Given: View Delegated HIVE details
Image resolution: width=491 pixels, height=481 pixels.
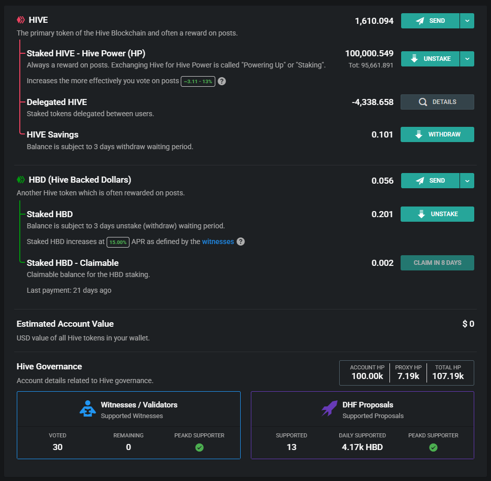Looking at the screenshot, I should coord(437,102).
